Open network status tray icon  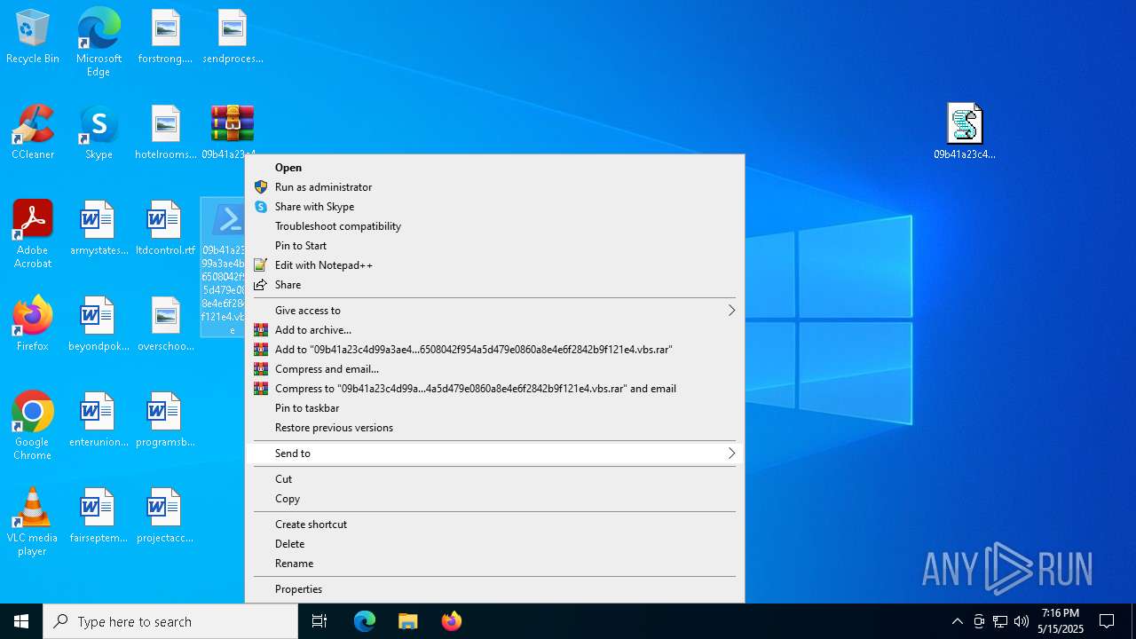click(x=1000, y=621)
